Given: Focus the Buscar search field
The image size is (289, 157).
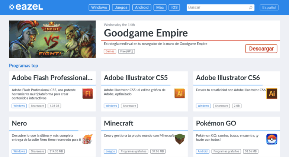Looking at the screenshot, I should pyautogui.click(x=221, y=7).
